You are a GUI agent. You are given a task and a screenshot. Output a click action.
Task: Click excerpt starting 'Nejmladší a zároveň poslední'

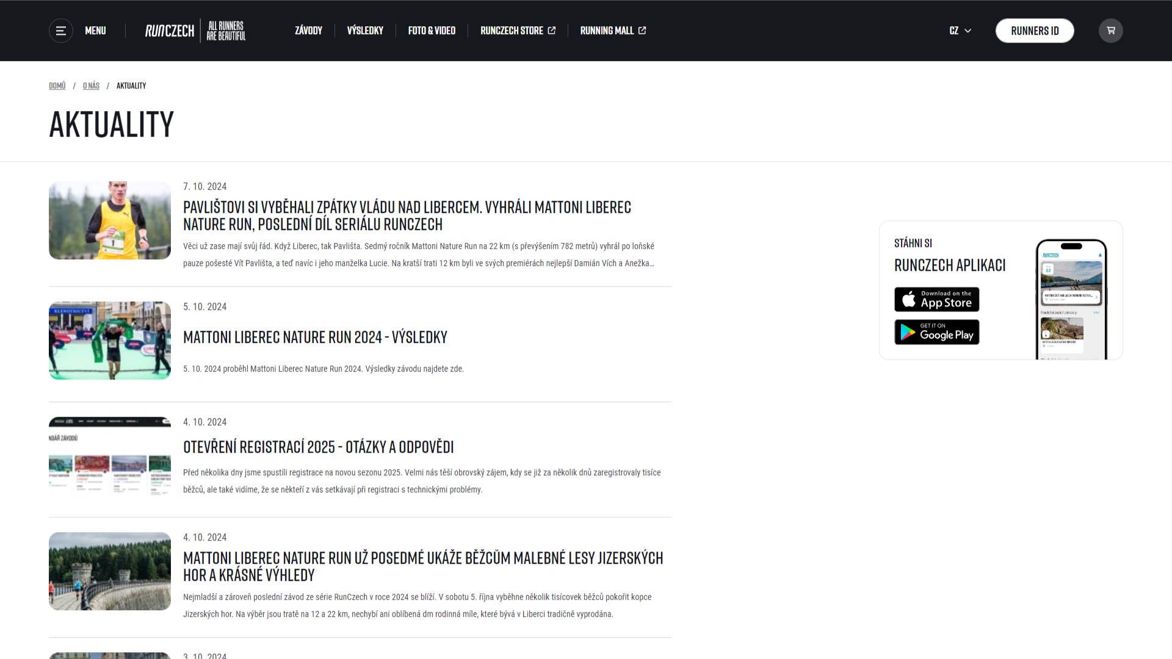pyautogui.click(x=417, y=606)
